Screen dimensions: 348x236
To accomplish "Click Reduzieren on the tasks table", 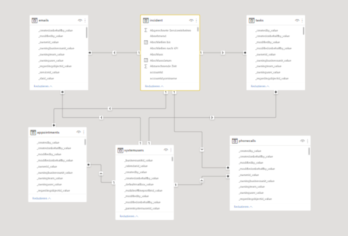I will tap(260, 86).
